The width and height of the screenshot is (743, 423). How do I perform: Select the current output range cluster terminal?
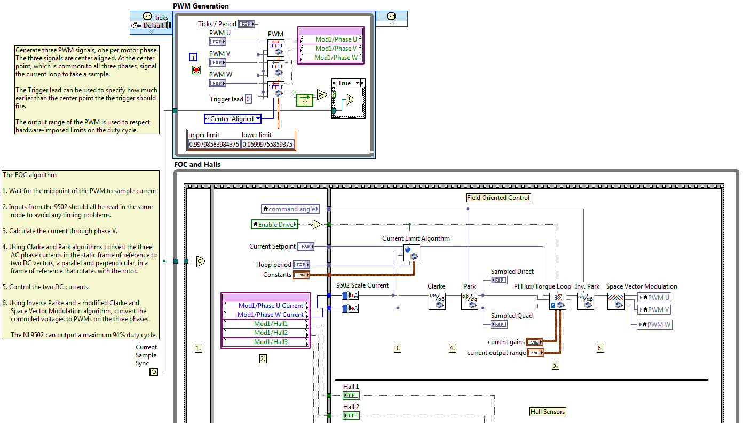click(535, 353)
